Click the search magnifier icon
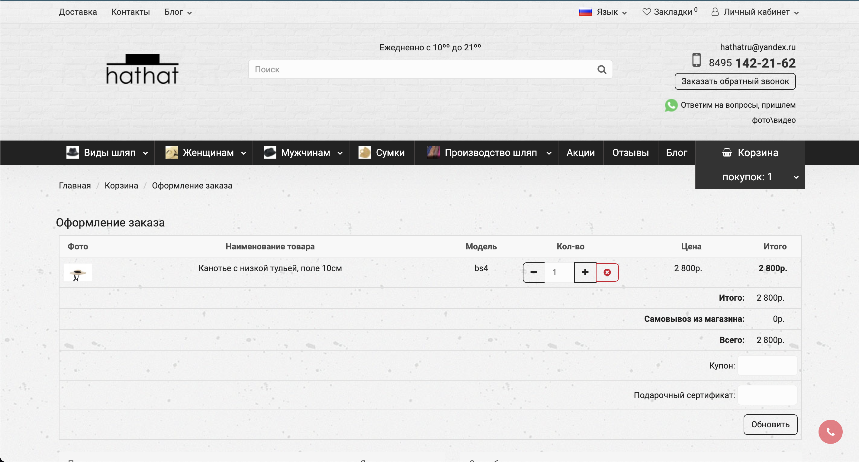Screen dimensions: 859x462 [602, 70]
